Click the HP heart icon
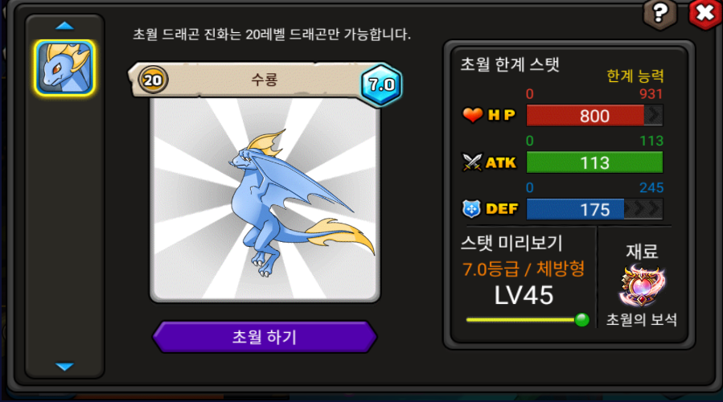 [473, 114]
